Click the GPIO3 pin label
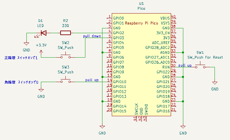The image size is (230, 140). click(119, 38)
